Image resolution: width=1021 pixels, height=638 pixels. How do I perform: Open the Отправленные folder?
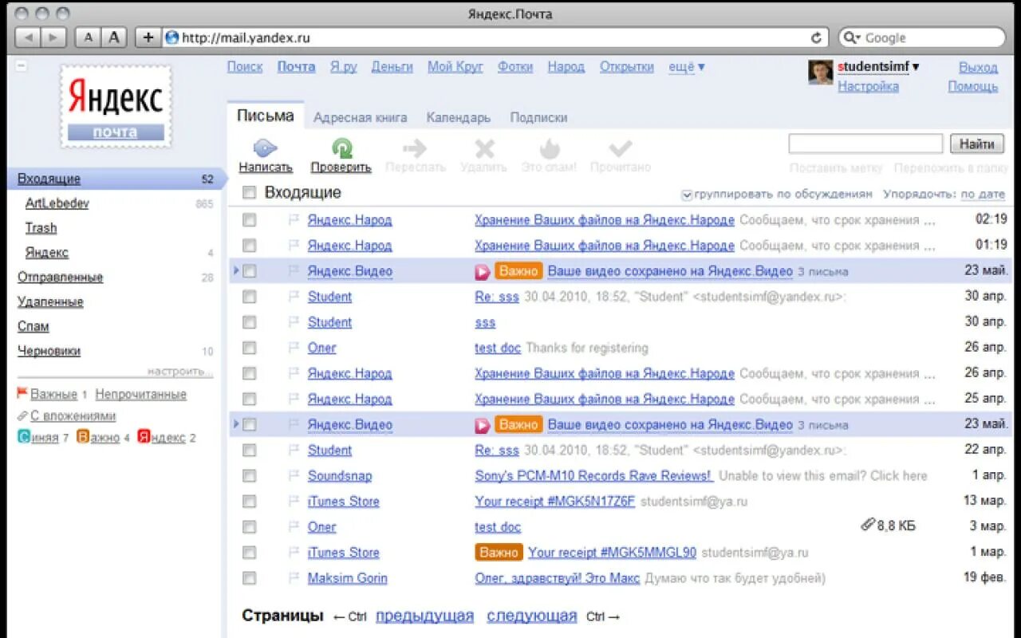click(60, 277)
